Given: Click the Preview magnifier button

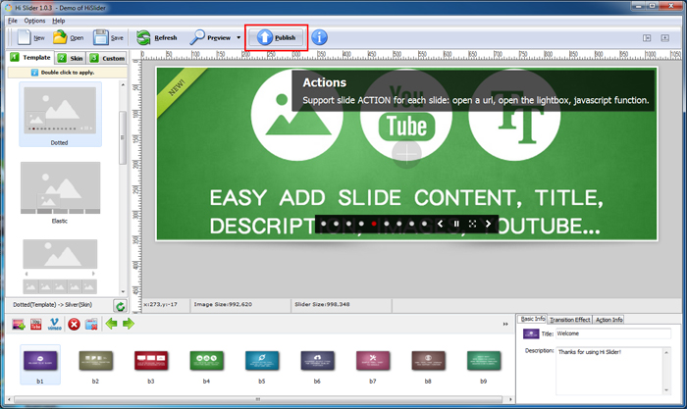Looking at the screenshot, I should (x=210, y=37).
